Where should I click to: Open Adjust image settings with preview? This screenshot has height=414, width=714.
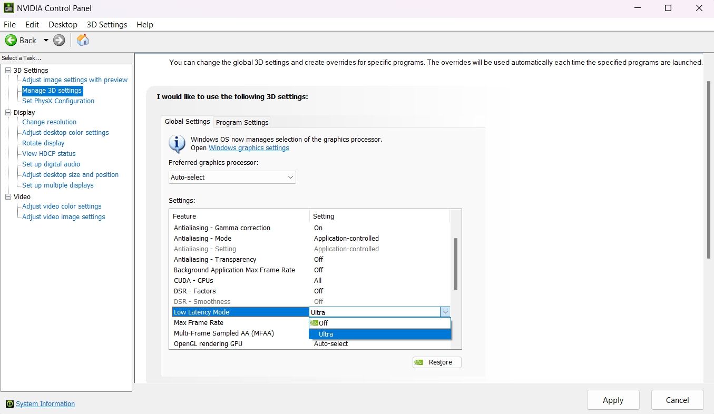click(x=75, y=80)
